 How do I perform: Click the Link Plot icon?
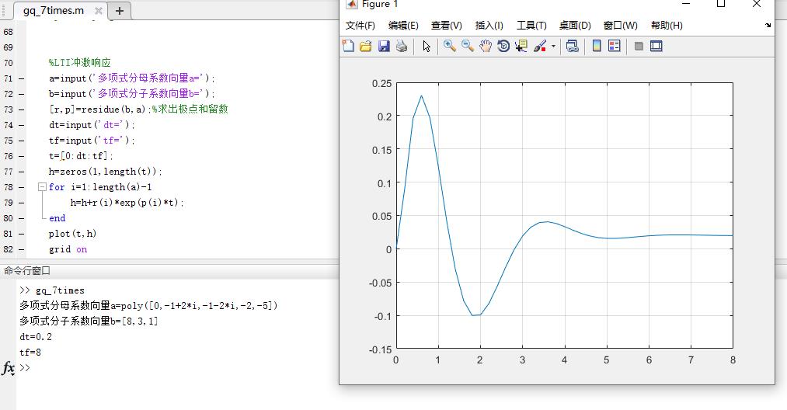coord(572,46)
